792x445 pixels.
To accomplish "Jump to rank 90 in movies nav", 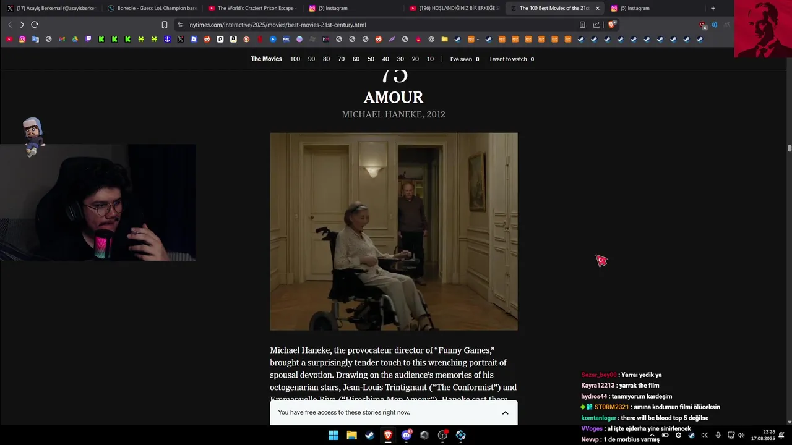I will click(311, 59).
